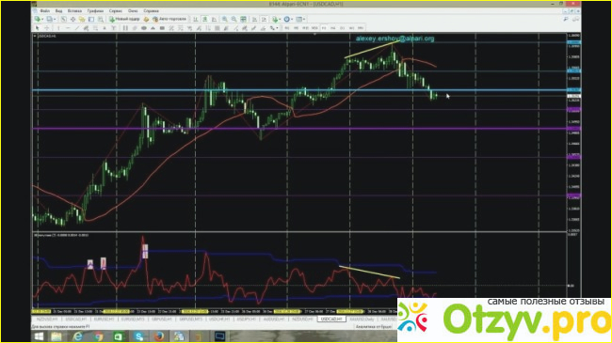Toggle chart shift from right border
The image size is (612, 343).
pyautogui.click(x=264, y=19)
